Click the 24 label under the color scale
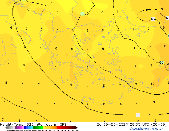The width and height of the screenshot is (169, 131). click(58, 130)
